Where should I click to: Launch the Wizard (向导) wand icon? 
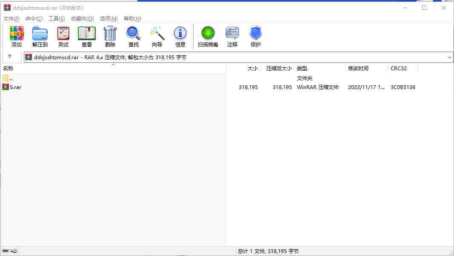point(157,36)
